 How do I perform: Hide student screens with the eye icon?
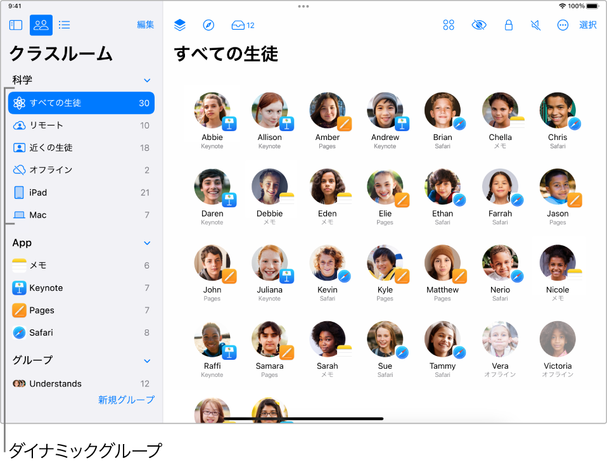(479, 25)
